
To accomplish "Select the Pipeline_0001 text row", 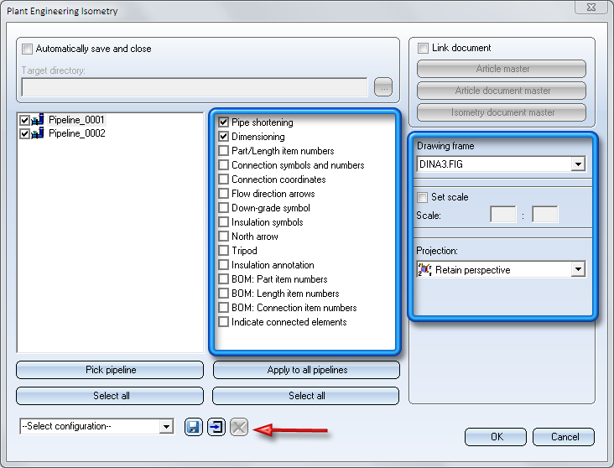I will (x=76, y=119).
